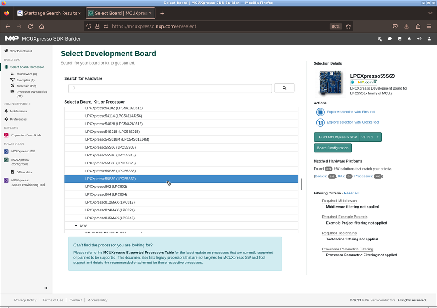Click the Search for Hardware input field
Viewport: 437px width, 308px height.
[x=170, y=88]
